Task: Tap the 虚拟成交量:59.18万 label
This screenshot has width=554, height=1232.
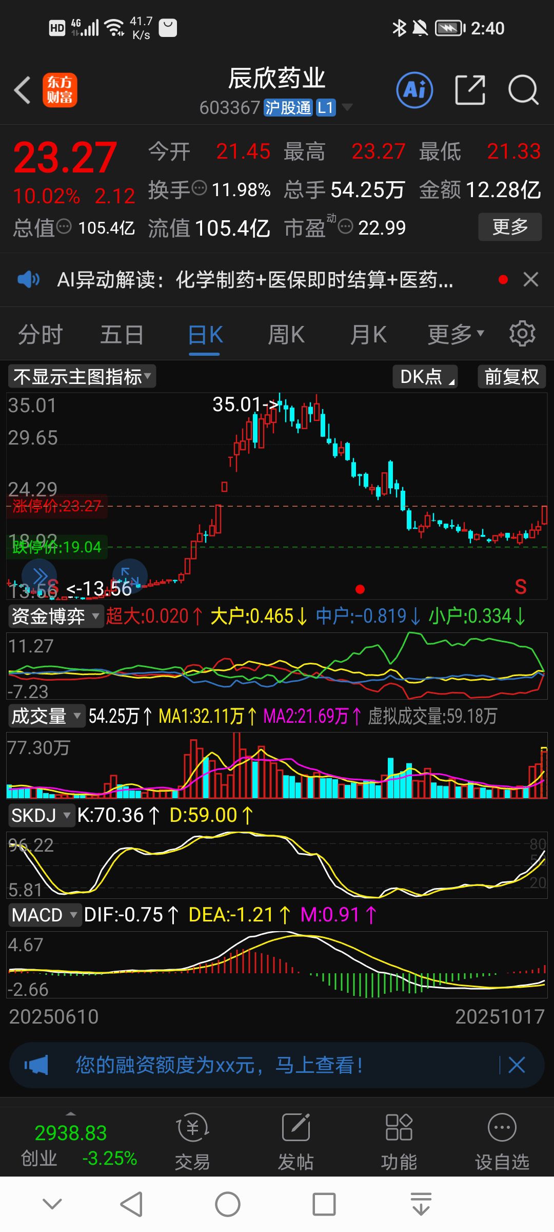Action: click(432, 716)
